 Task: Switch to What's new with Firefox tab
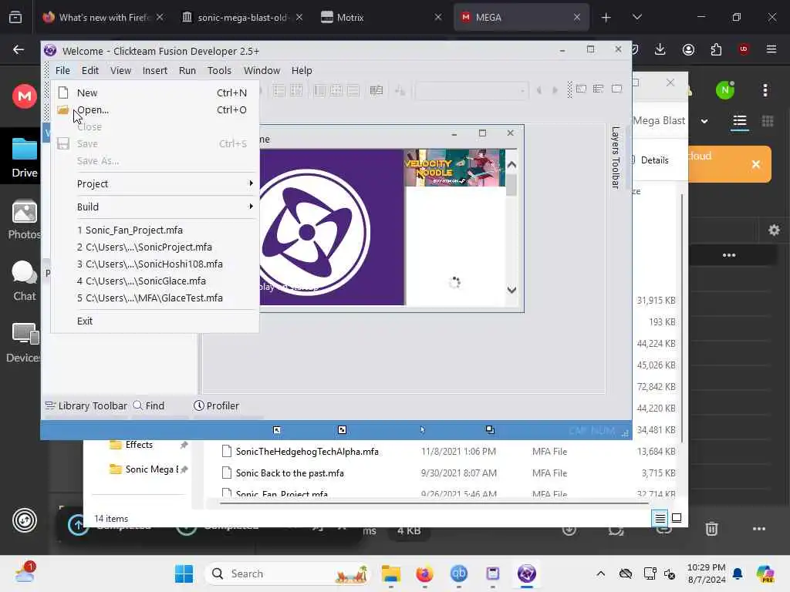pyautogui.click(x=103, y=18)
